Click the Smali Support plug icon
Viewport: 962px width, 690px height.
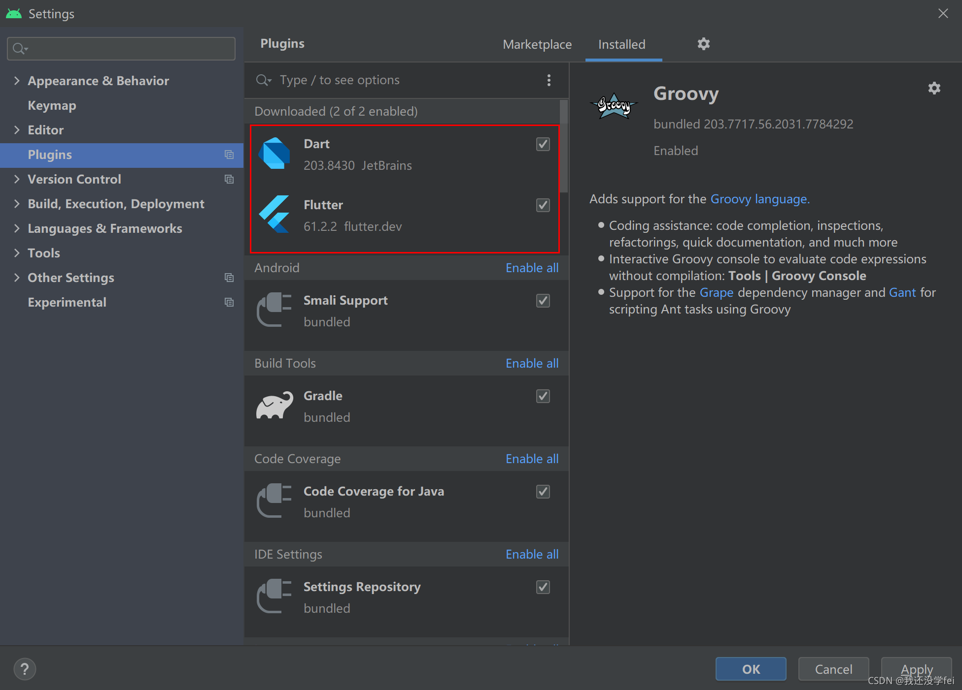274,310
